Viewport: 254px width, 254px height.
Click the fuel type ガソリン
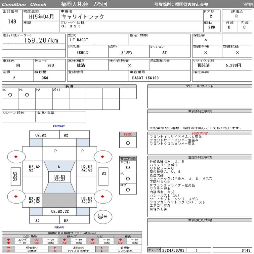click(x=127, y=53)
